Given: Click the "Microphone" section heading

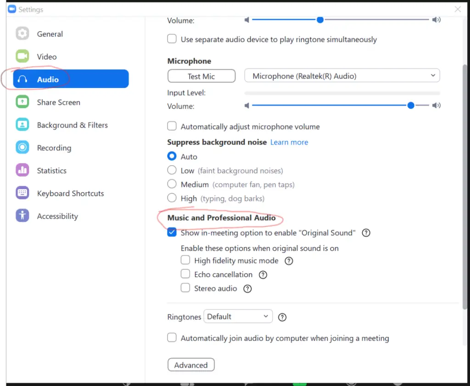Looking at the screenshot, I should coord(189,61).
